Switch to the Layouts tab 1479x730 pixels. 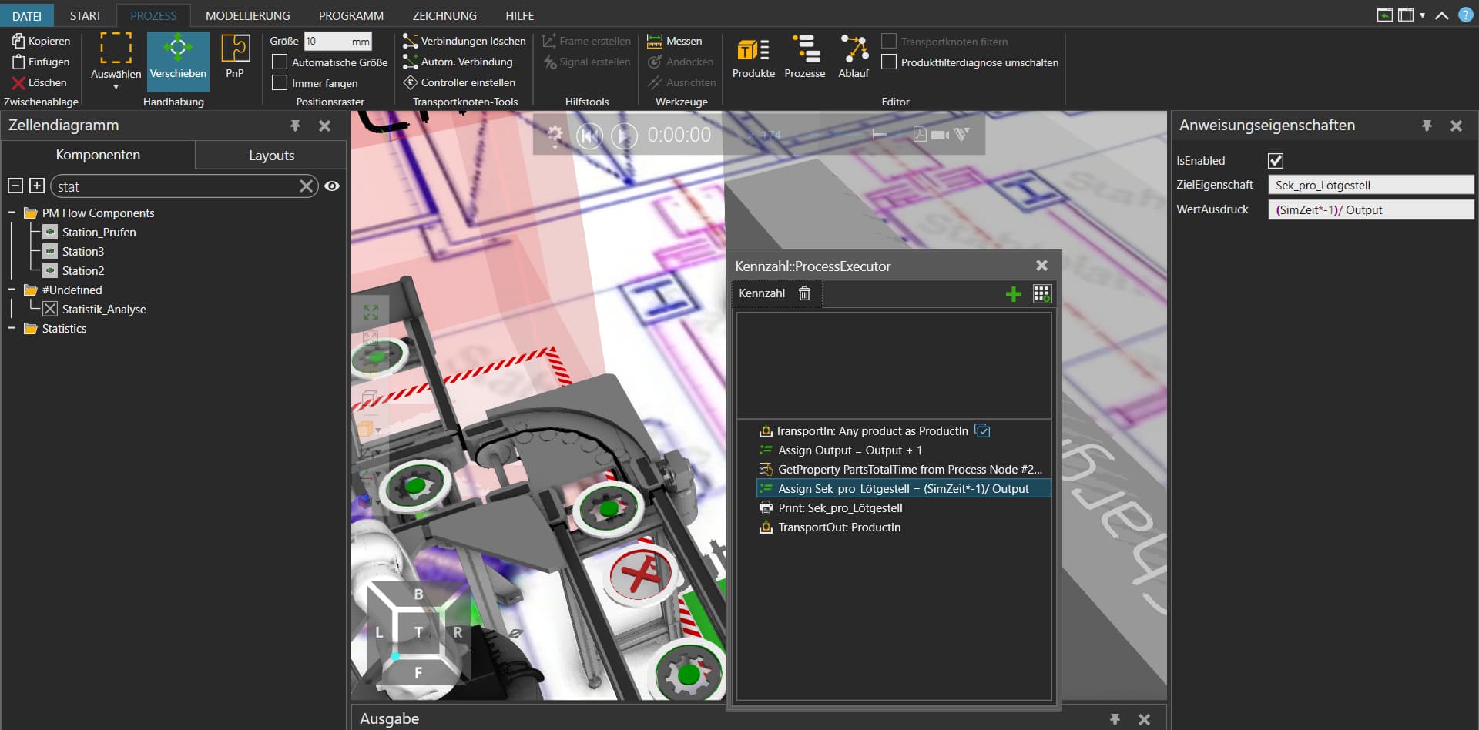pos(271,156)
